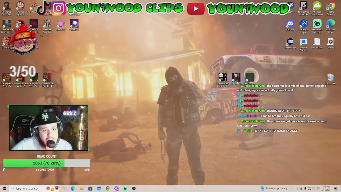The width and height of the screenshot is (341, 192).
Task: Open The Texas Chain Saw desktop shortcut
Action: (7, 9)
